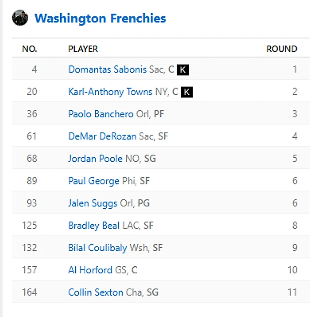Click keeper K badge next to Domantas Sabonis
Screen dimensions: 316x317
[183, 70]
